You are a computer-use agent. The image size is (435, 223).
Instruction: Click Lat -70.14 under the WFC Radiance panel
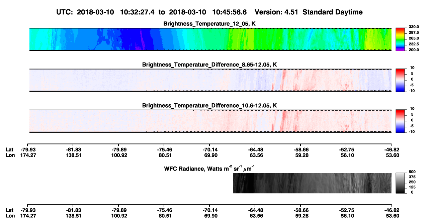pos(209,210)
